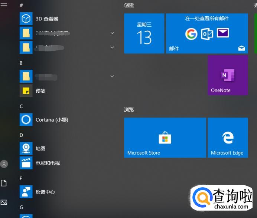Open Documents icon in left rail
The height and width of the screenshot is (218, 257).
[x=4, y=183]
